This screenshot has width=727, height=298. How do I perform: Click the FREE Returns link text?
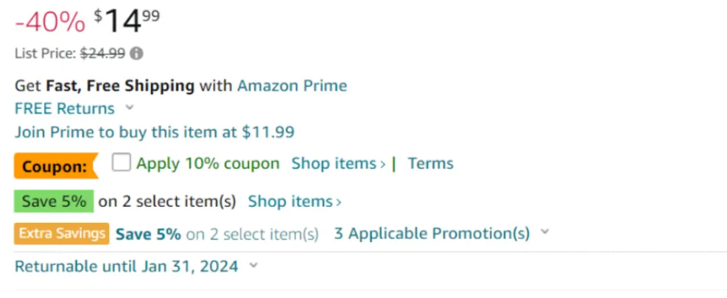pyautogui.click(x=65, y=109)
